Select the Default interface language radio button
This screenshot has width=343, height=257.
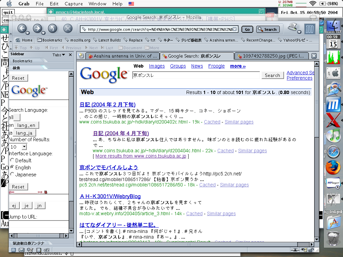(12, 160)
